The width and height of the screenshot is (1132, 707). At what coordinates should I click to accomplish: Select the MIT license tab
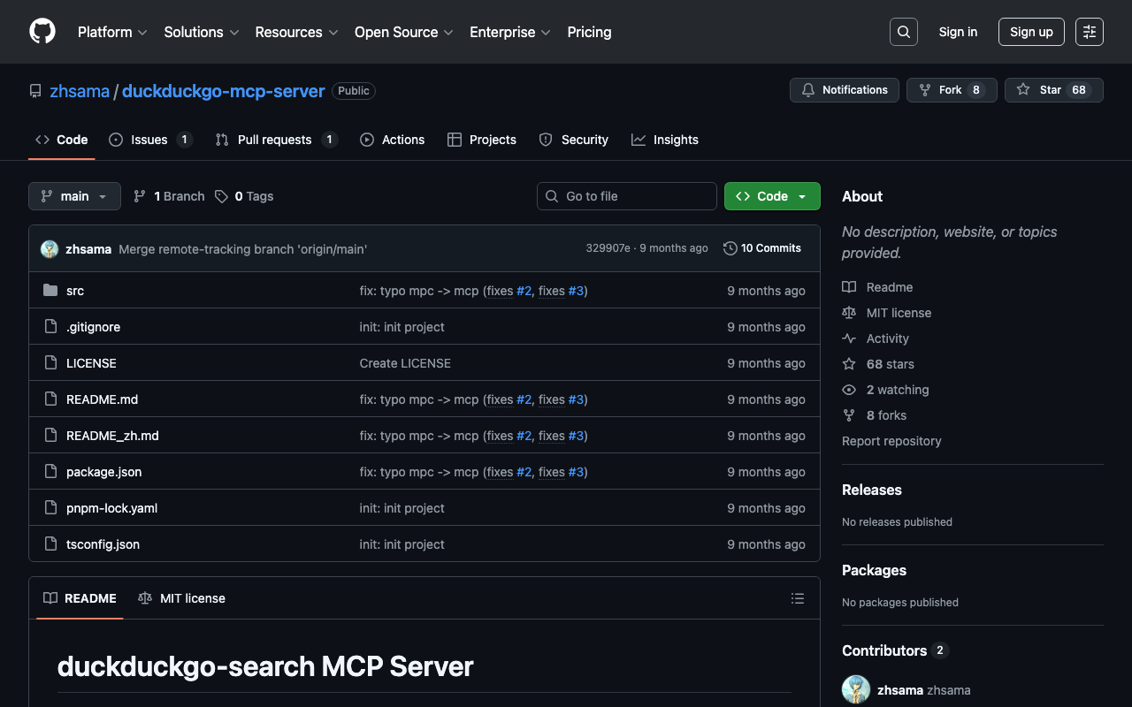coord(182,598)
